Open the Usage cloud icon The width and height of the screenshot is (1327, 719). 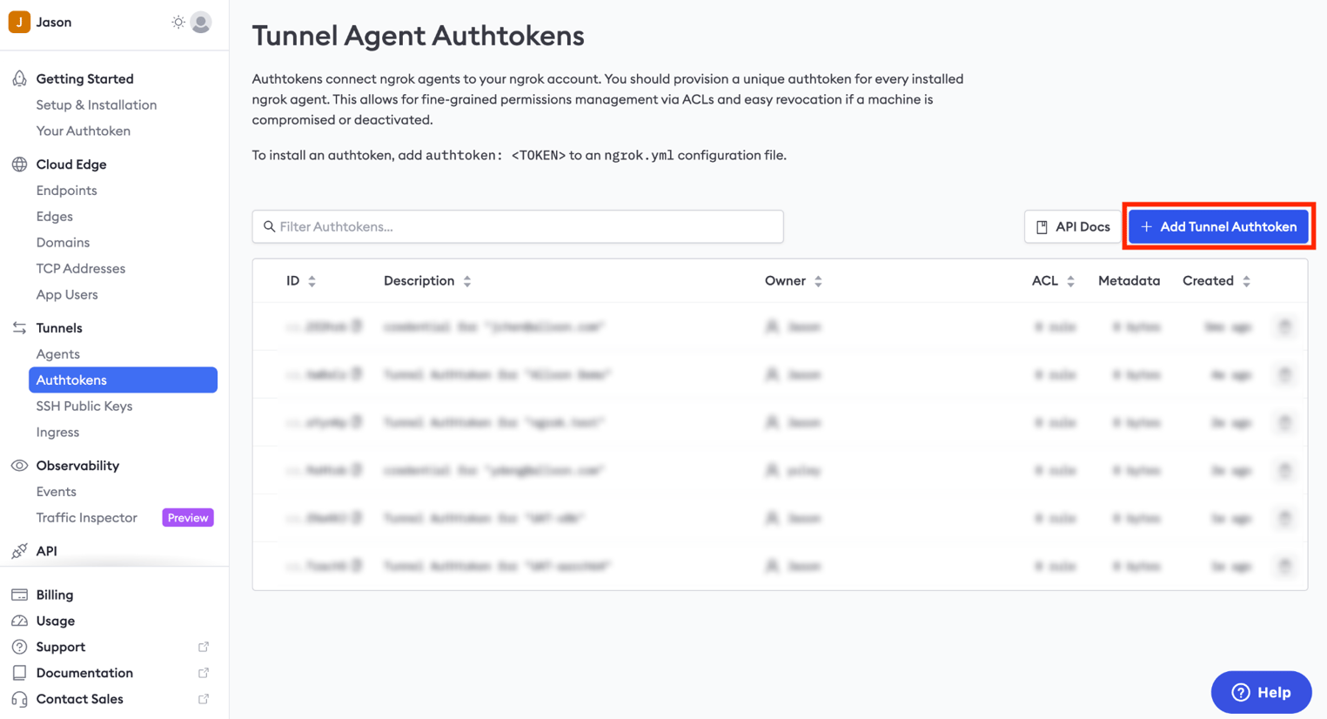click(x=18, y=621)
